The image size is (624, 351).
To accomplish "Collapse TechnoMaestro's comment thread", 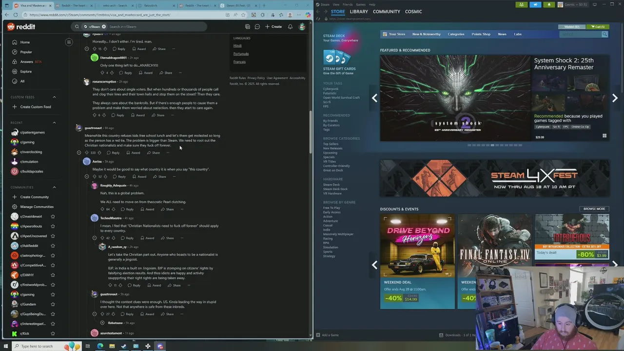I will coord(95,238).
